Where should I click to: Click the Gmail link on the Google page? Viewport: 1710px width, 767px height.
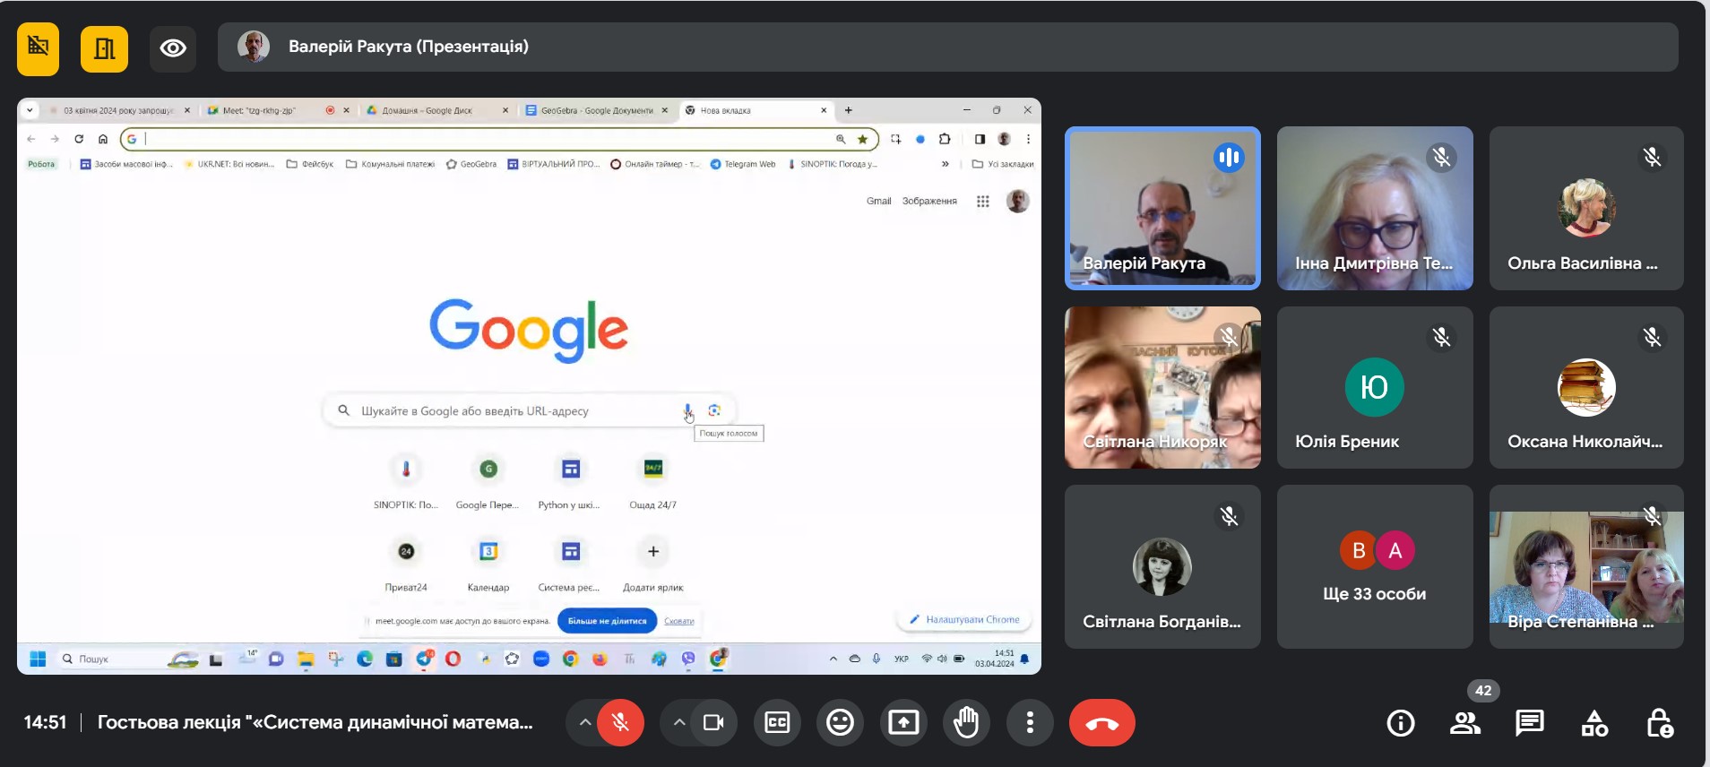pos(878,201)
